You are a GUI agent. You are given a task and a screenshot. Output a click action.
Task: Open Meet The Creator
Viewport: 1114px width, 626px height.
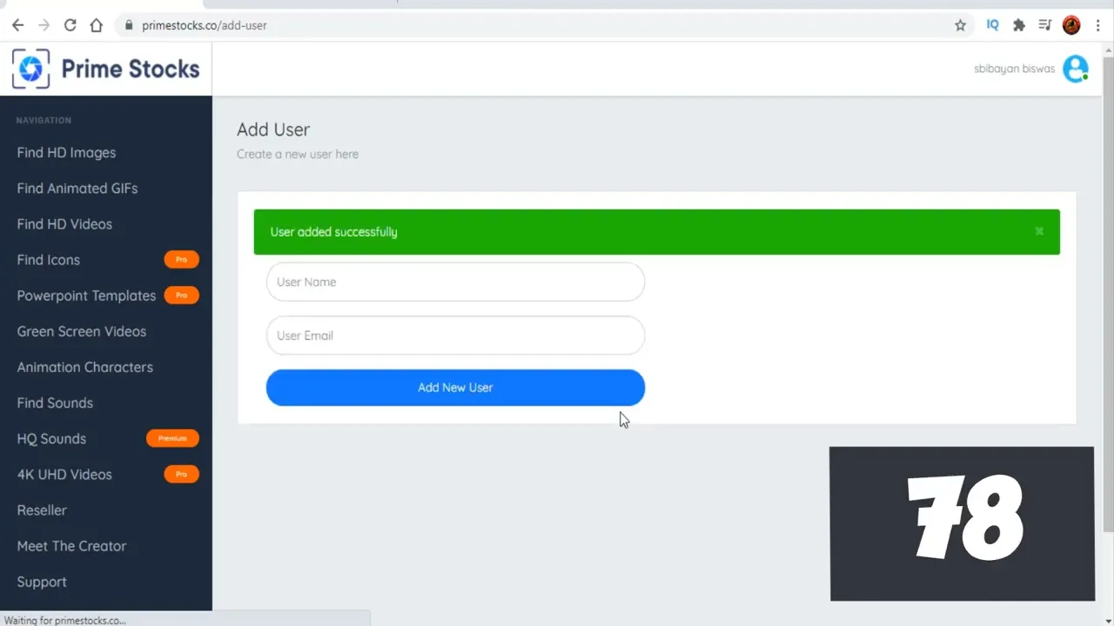click(x=71, y=546)
